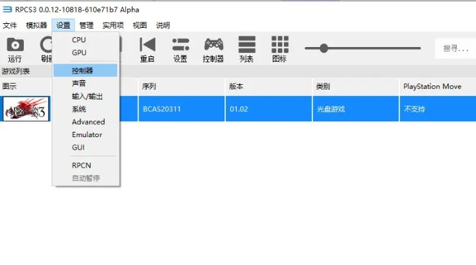Image resolution: width=476 pixels, height=265 pixels.
Task: Open the 模拟器 menu in the menu bar
Action: 36,25
